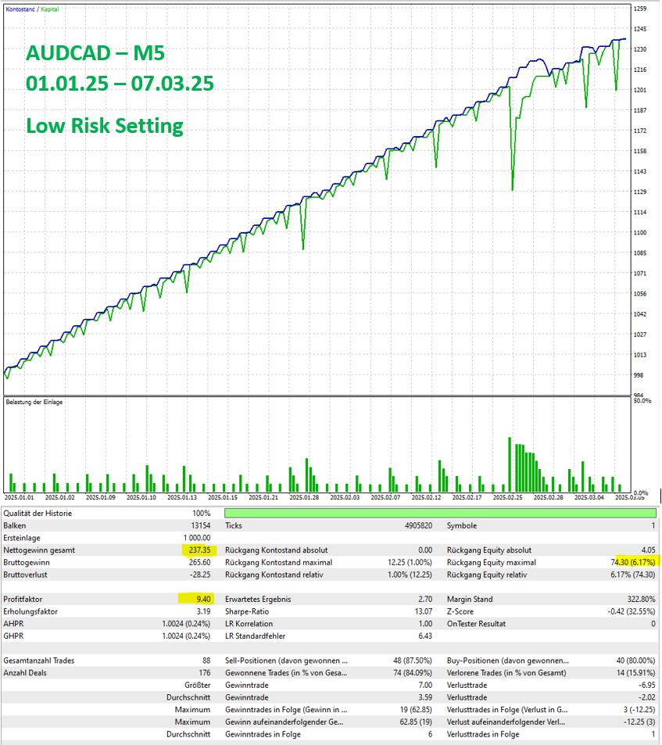Viewport: 662px width, 745px height.
Task: Click highlighted value 74.30 (6.17%)
Action: [x=633, y=563]
